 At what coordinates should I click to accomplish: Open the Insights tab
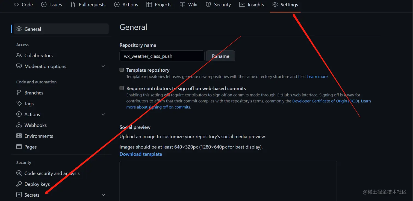coord(252,5)
